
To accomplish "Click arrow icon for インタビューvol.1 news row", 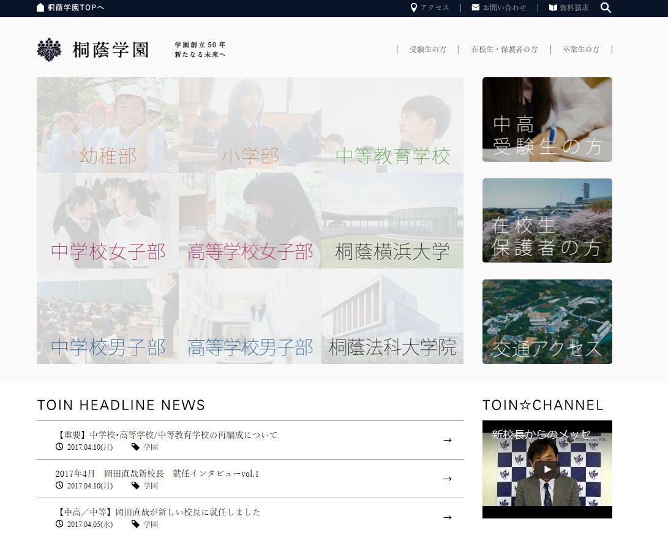I will (448, 479).
